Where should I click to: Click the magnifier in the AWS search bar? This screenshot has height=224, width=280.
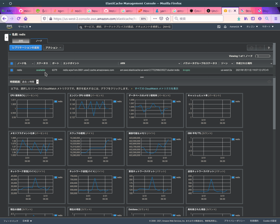(81, 27)
